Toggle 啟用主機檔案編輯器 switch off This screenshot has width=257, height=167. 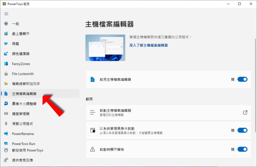coord(242,79)
